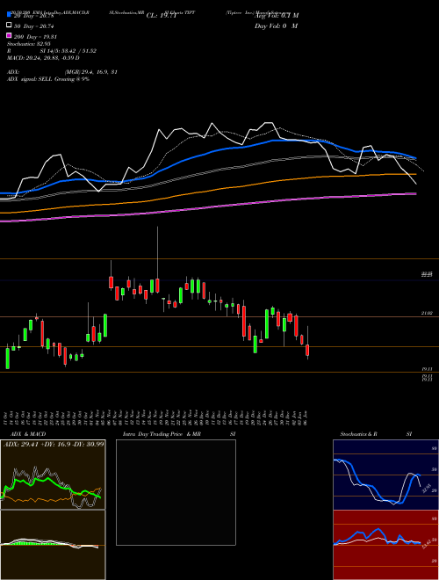Screen dimensions: 439x580
Task: Open the blue Stochastics chart panel
Action: [385, 475]
